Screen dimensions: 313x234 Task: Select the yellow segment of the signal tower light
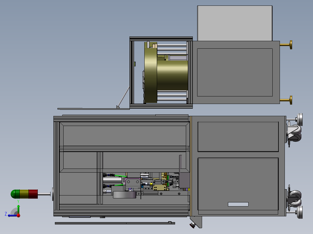(24, 194)
